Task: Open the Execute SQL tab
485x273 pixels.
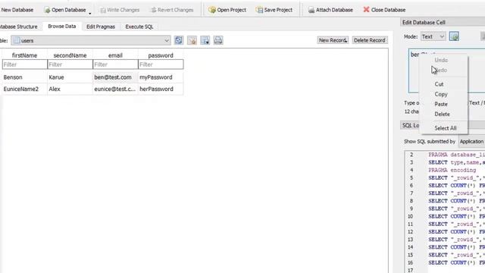Action: click(139, 27)
